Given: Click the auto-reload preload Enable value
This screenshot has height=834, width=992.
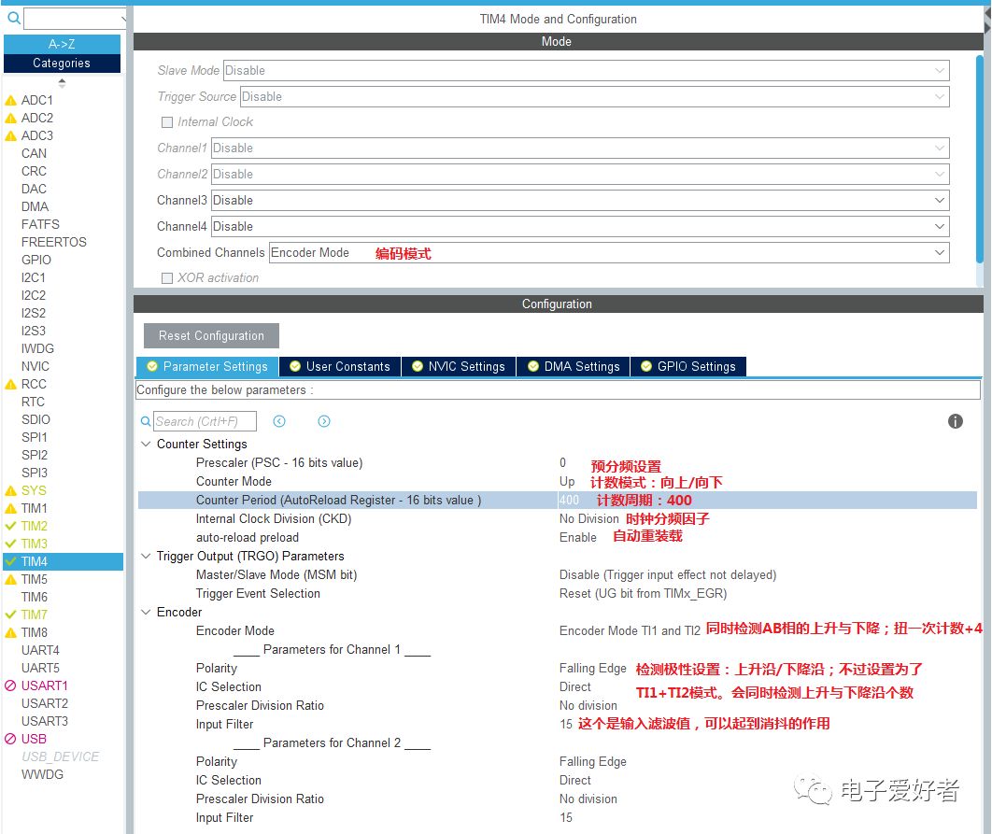Looking at the screenshot, I should (577, 537).
